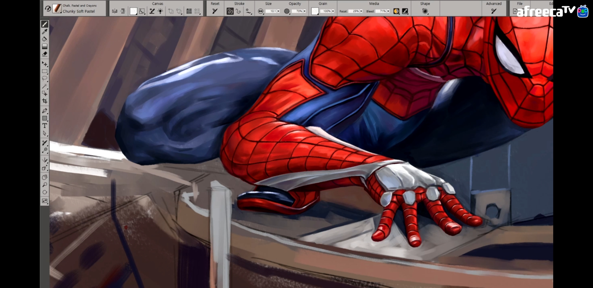Open the Shape dab profile flyout

point(425,11)
